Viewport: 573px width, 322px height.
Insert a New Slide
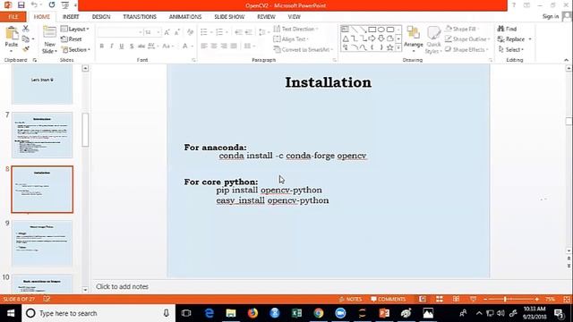49,39
